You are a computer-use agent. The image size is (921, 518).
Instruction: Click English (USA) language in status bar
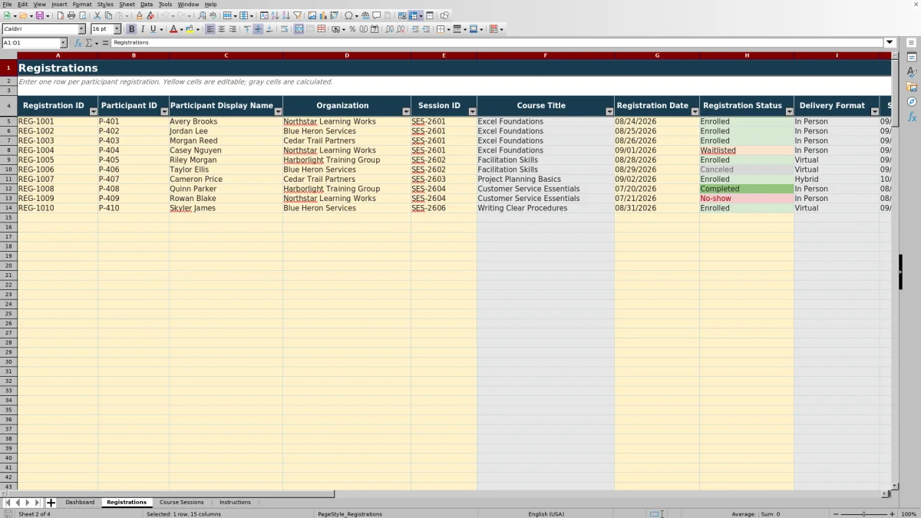pyautogui.click(x=546, y=514)
